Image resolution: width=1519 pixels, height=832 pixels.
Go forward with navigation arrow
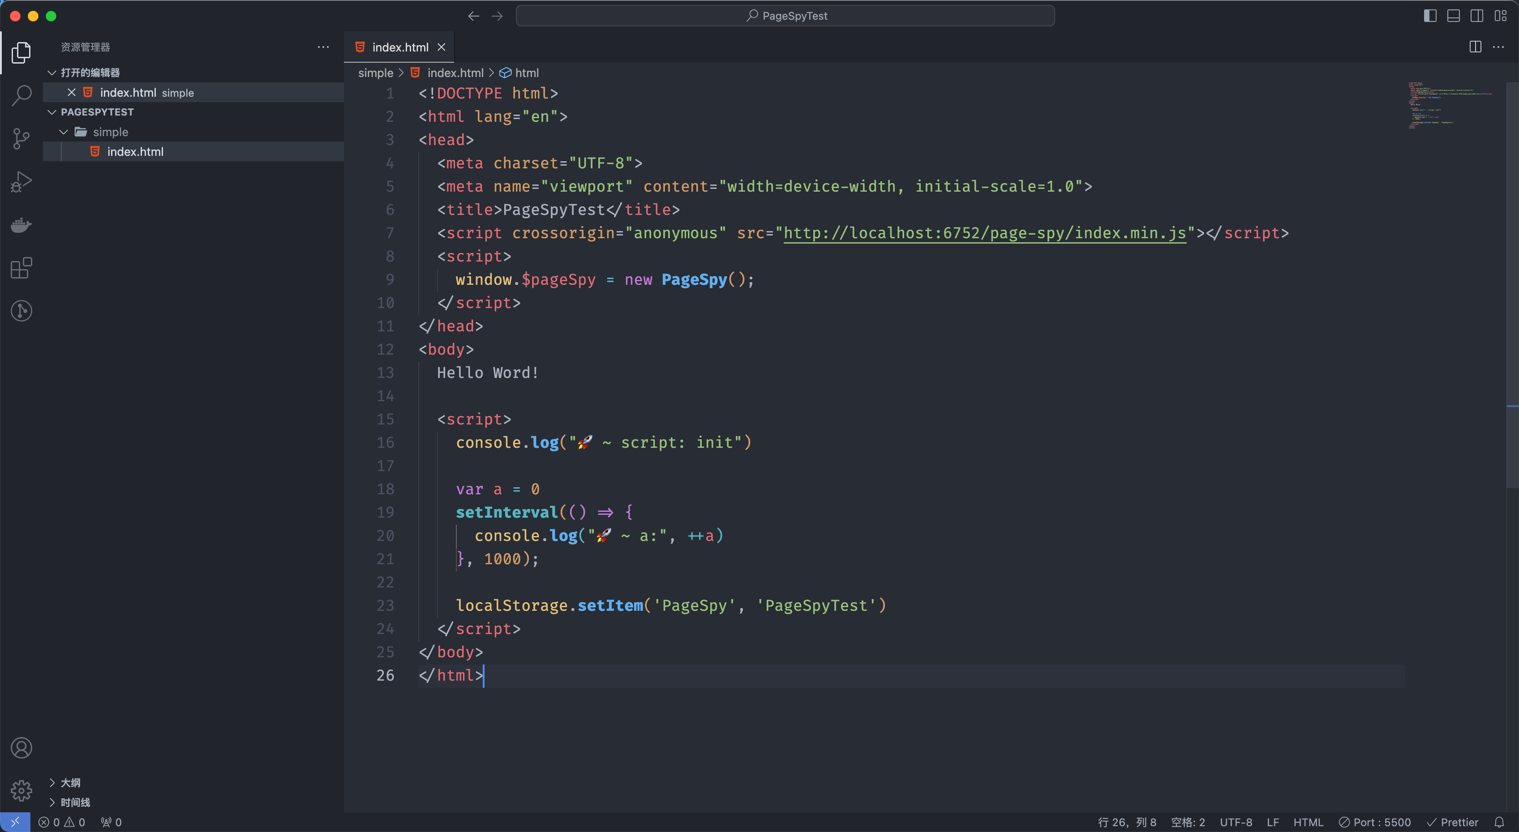pos(497,16)
